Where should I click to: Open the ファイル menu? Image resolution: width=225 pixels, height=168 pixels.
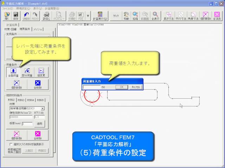[x=7, y=8]
